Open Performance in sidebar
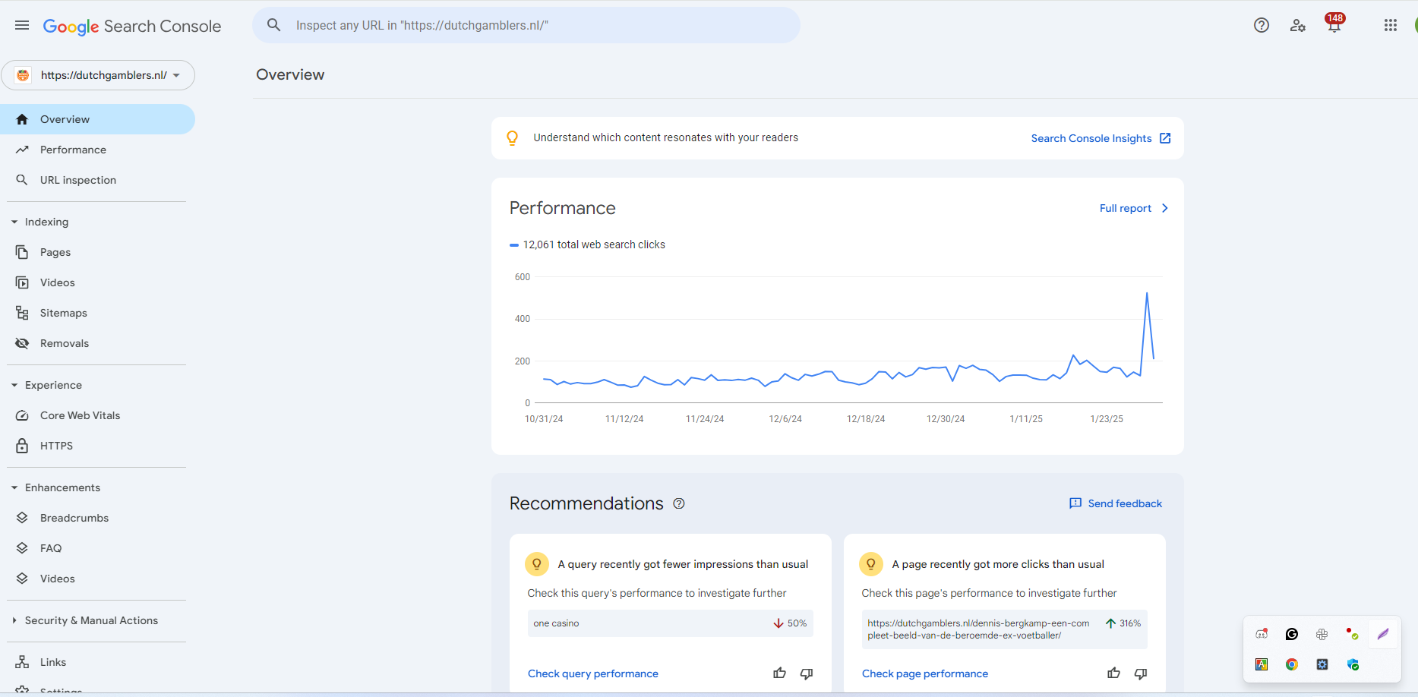Viewport: 1418px width, 697px height. pos(97,150)
